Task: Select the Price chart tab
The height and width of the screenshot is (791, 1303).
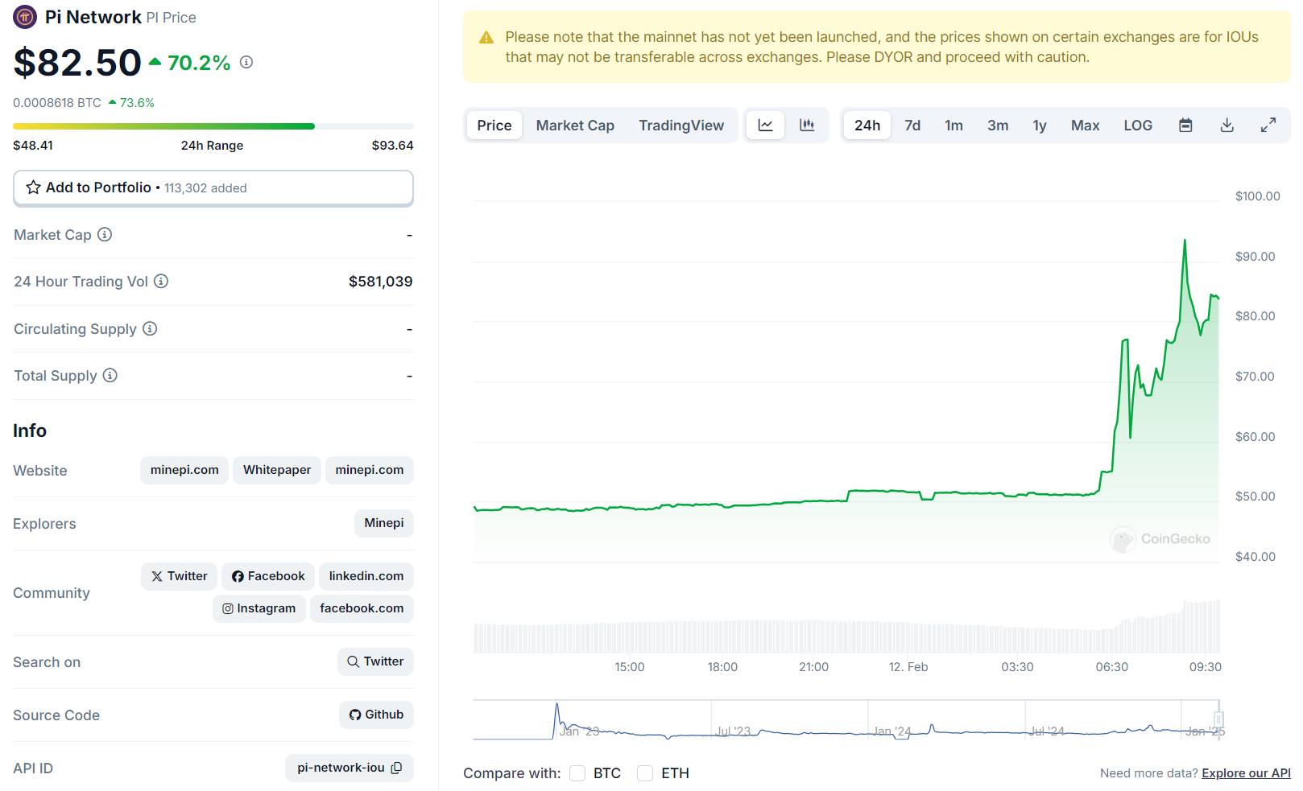Action: 494,126
